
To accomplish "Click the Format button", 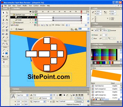I will (x=79, y=98).
